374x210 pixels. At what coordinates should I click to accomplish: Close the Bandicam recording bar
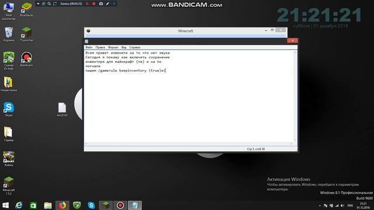(x=114, y=3)
